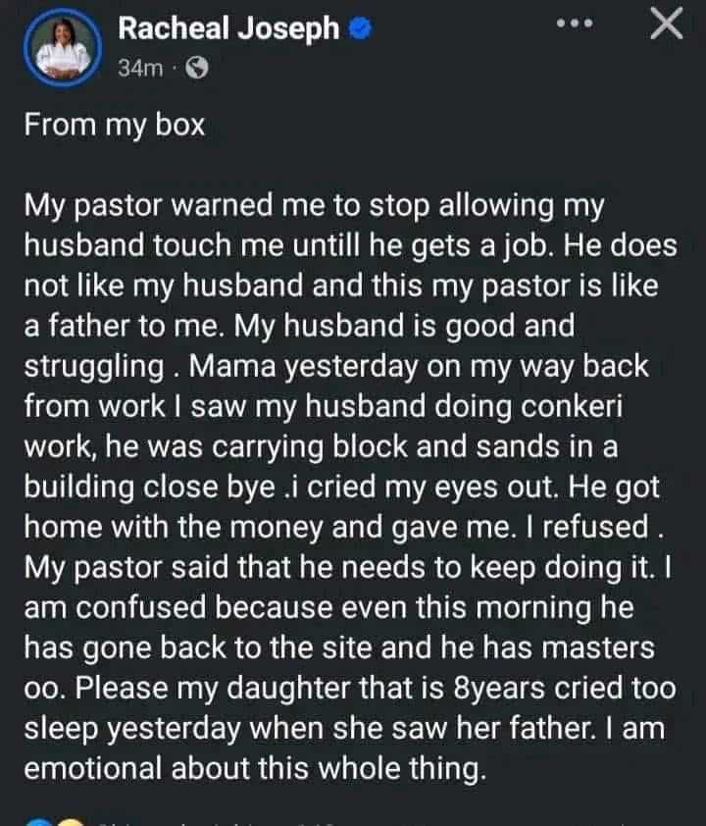
Task: Close the post with the X button
Action: (x=666, y=26)
